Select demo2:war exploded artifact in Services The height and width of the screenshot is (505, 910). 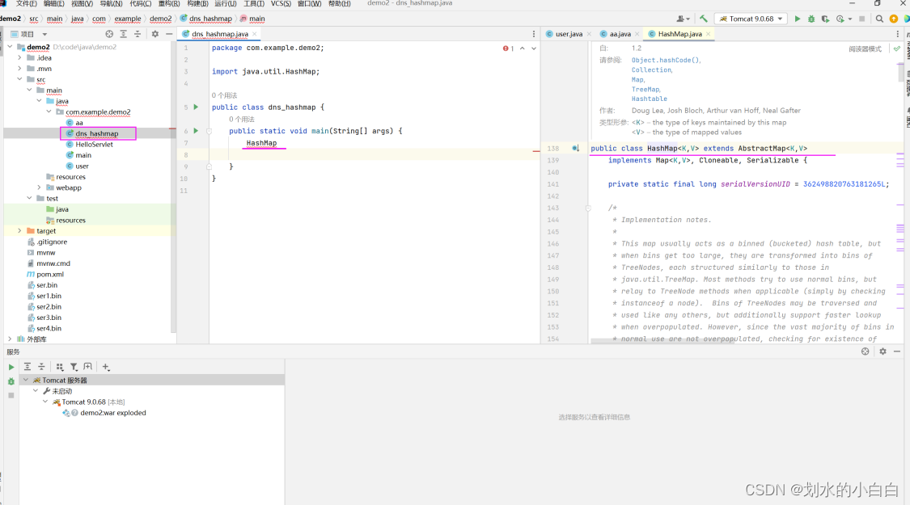(x=112, y=413)
